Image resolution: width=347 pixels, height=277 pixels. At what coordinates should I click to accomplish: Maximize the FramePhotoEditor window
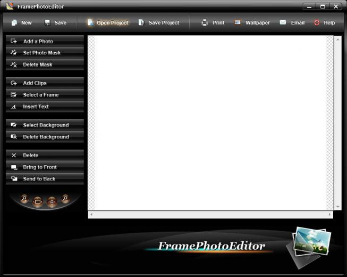click(323, 6)
